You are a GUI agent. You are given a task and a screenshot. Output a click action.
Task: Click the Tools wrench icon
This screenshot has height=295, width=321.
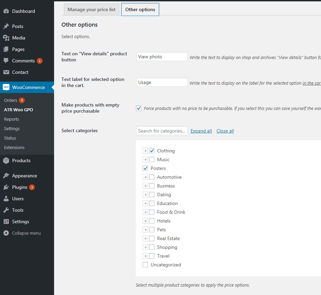point(6,210)
